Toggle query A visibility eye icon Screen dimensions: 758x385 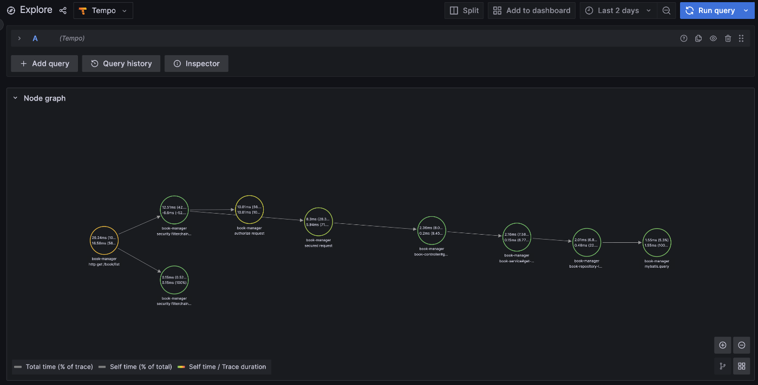(x=713, y=38)
